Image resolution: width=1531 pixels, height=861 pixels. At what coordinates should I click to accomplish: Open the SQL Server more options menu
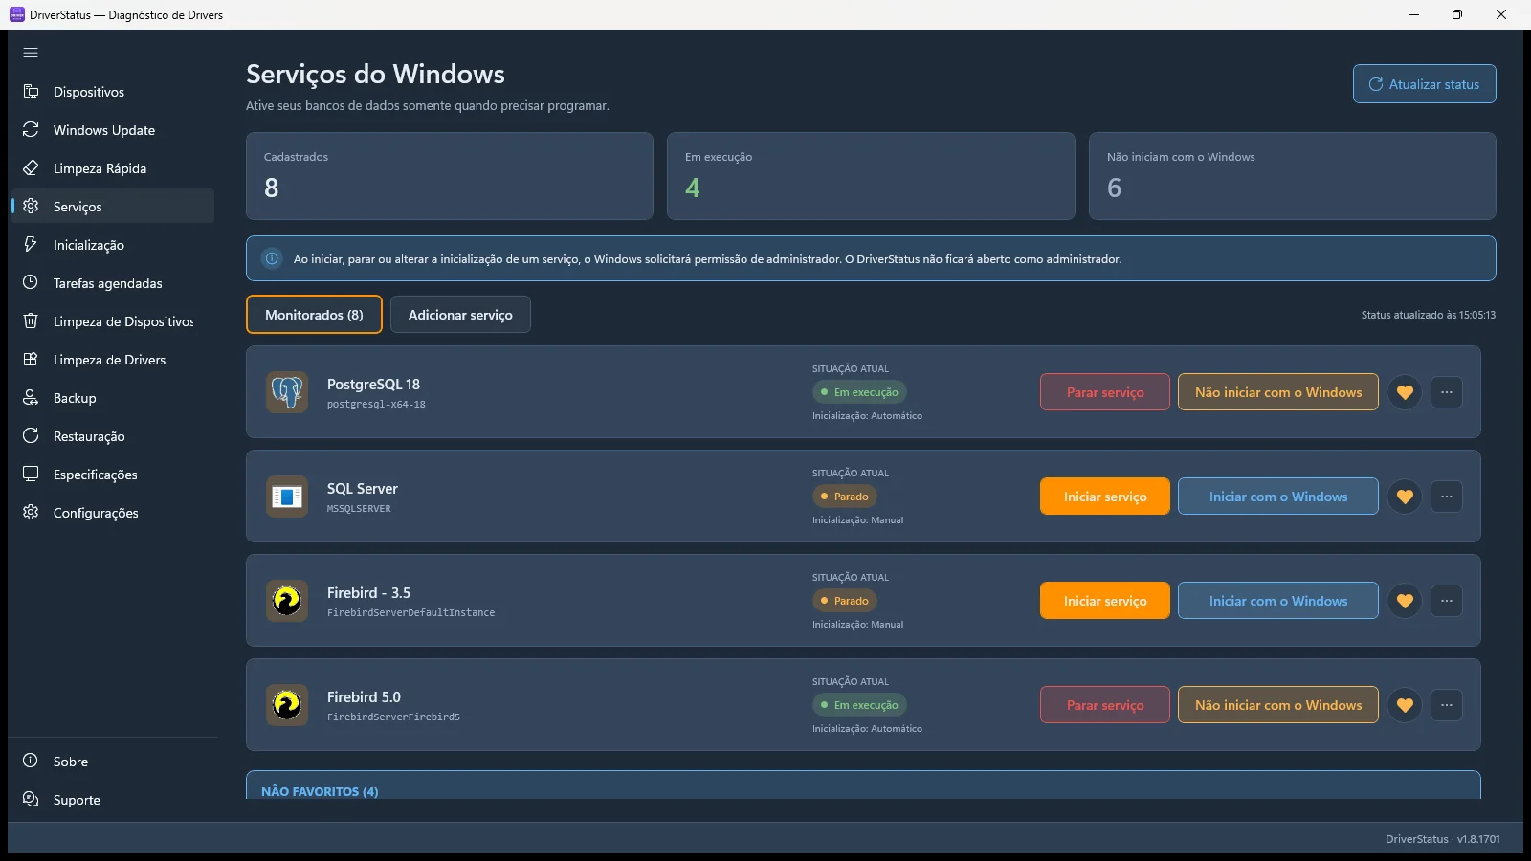point(1447,497)
